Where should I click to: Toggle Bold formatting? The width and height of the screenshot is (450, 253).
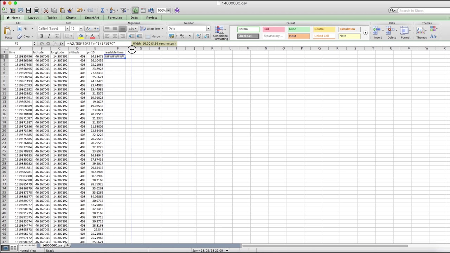pos(41,36)
